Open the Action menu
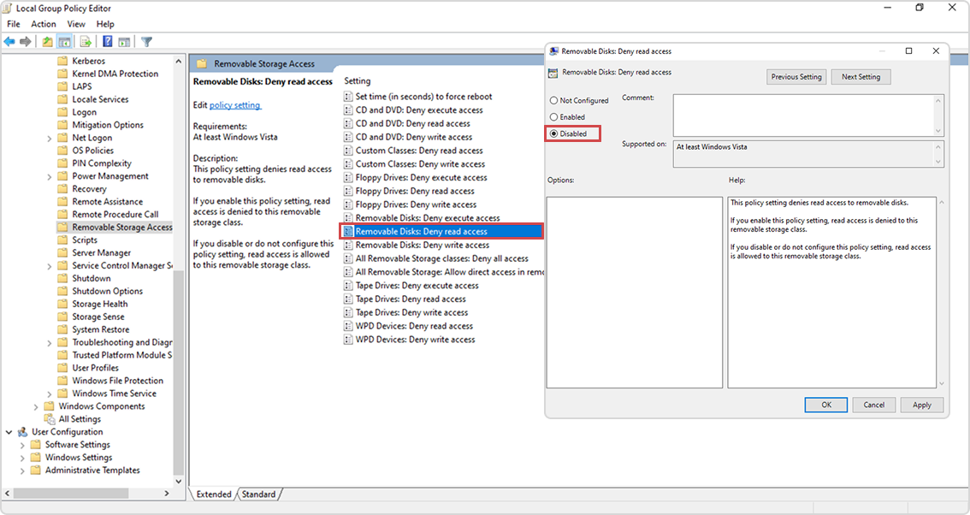970x515 pixels. pyautogui.click(x=43, y=24)
